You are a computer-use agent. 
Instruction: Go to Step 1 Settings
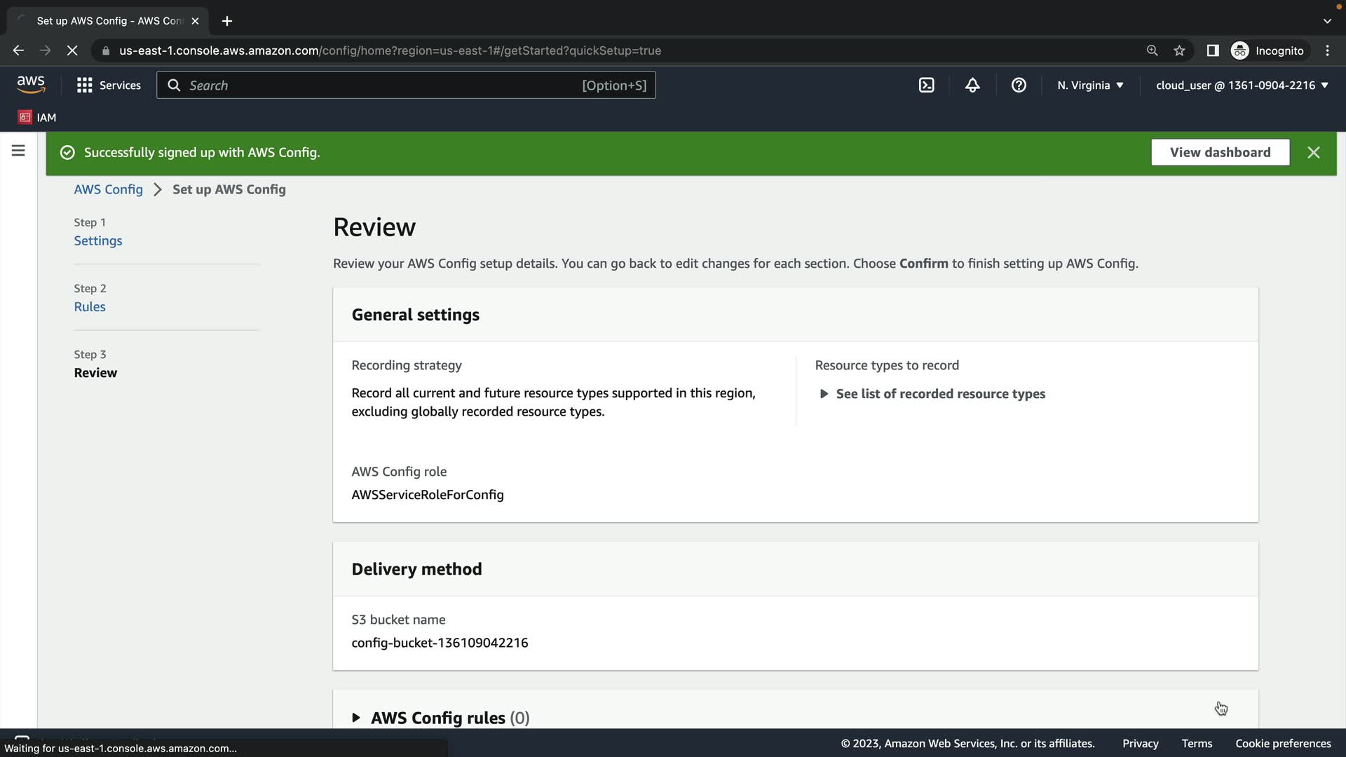click(98, 240)
